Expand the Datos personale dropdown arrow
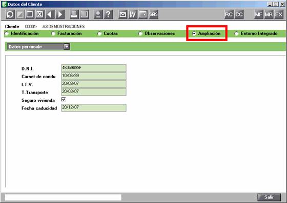 point(67,47)
